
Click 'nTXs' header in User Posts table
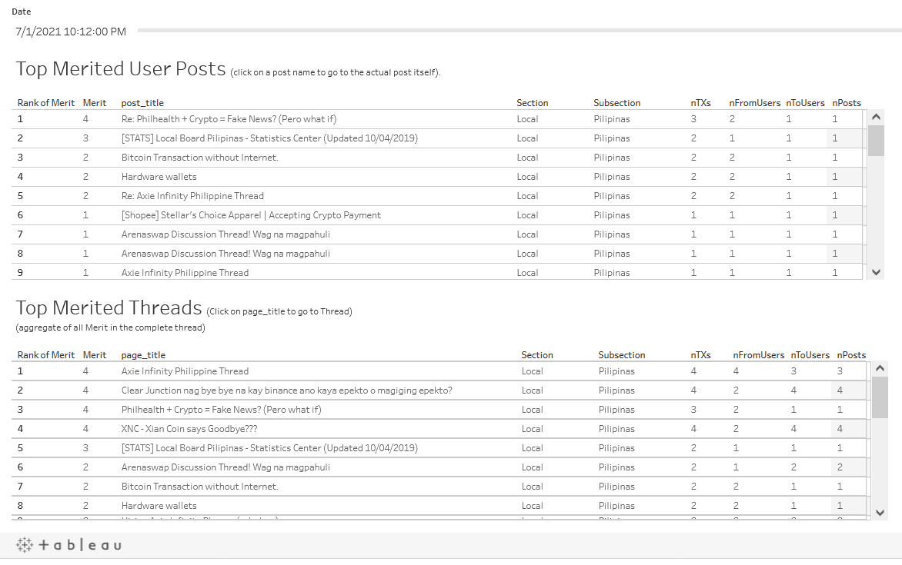pos(700,103)
